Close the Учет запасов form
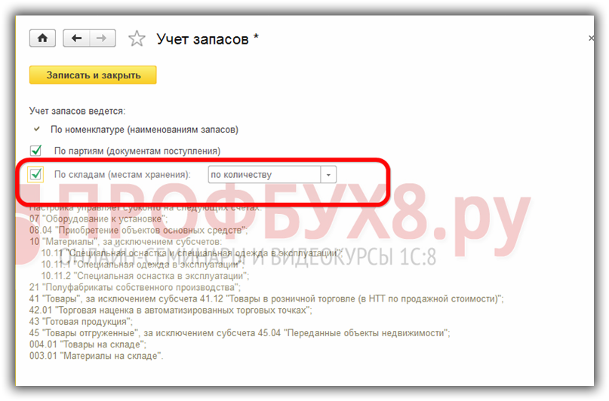Image resolution: width=609 pixels, height=401 pixels. pos(591,38)
